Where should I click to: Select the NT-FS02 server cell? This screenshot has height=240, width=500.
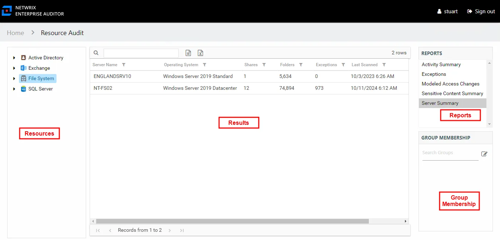click(103, 88)
